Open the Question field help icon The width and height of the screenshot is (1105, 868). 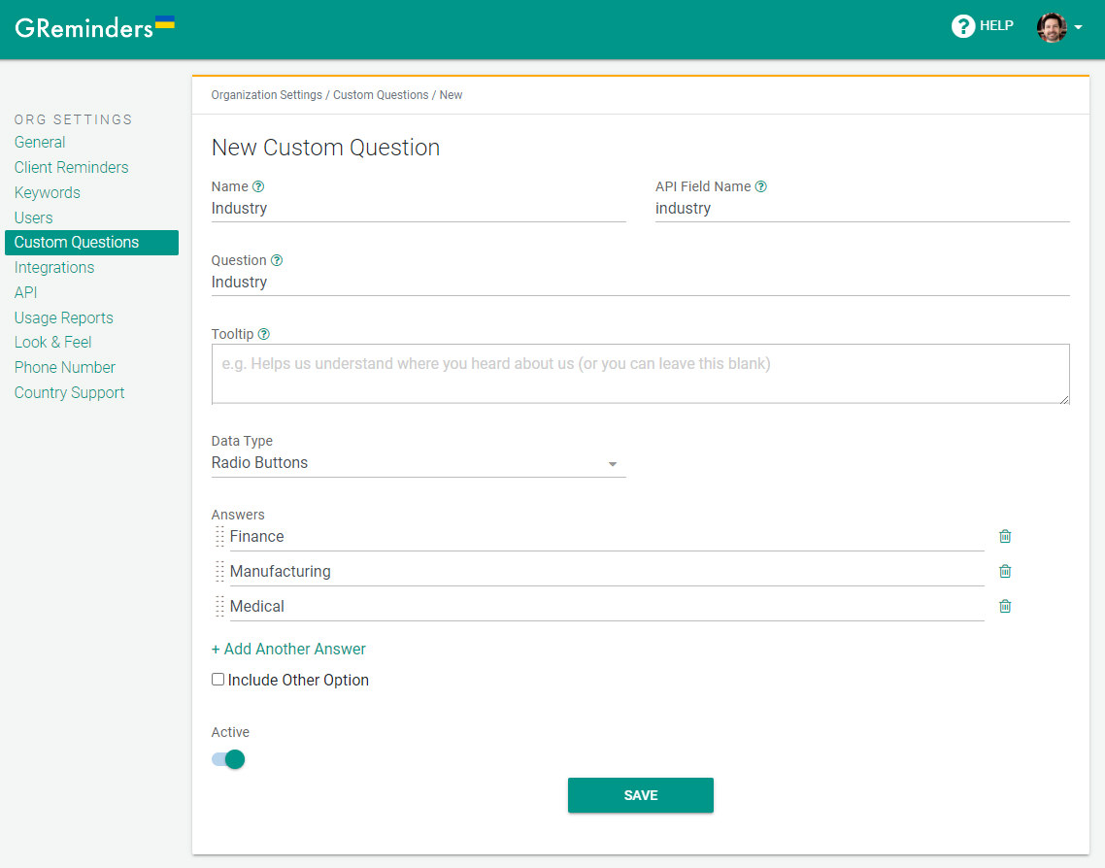click(277, 260)
